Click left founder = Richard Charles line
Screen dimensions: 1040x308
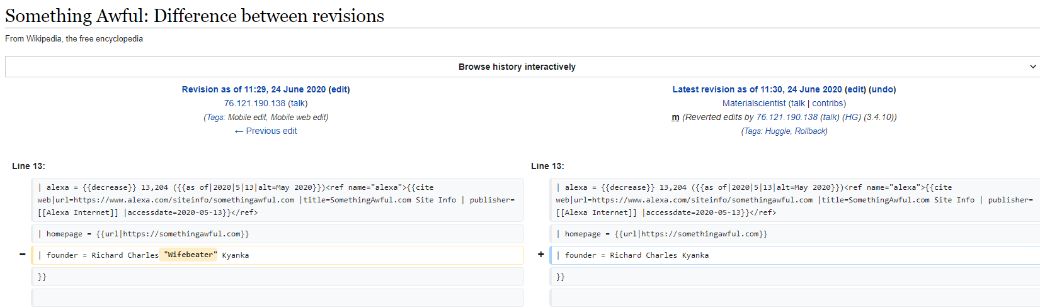pyautogui.click(x=278, y=255)
